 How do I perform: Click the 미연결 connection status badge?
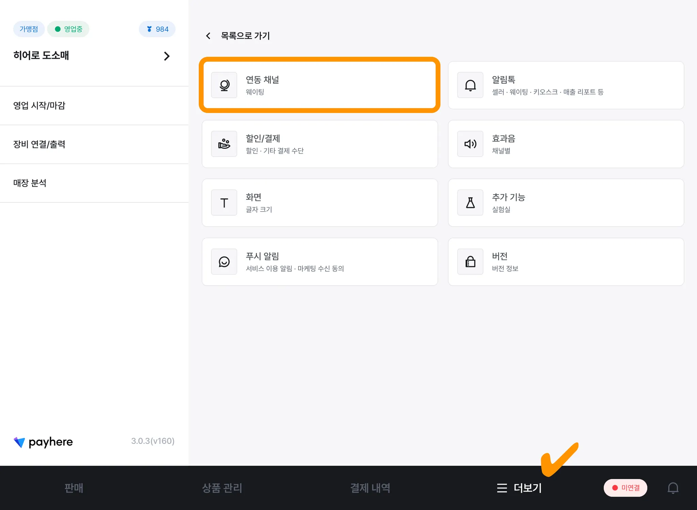coord(625,488)
